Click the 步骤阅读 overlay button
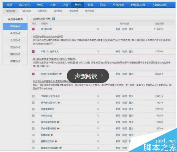The width and height of the screenshot is (177, 152). coord(88,76)
